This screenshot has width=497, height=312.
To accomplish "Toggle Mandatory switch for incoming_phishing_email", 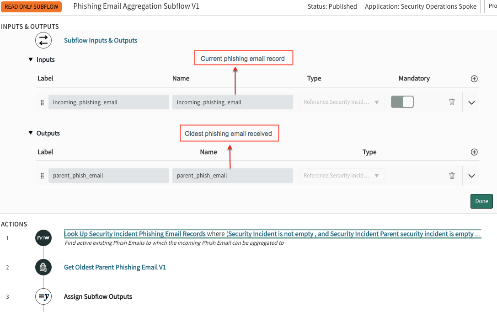I will [x=402, y=102].
